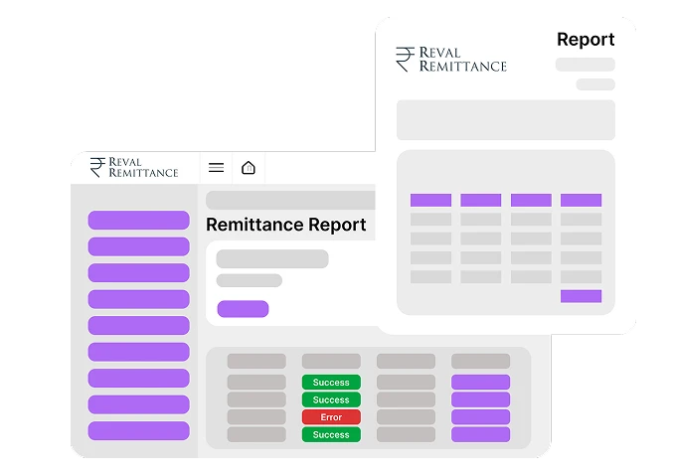Click the last purple column header in Report
Screen dimensions: 673x475
pyautogui.click(x=581, y=200)
